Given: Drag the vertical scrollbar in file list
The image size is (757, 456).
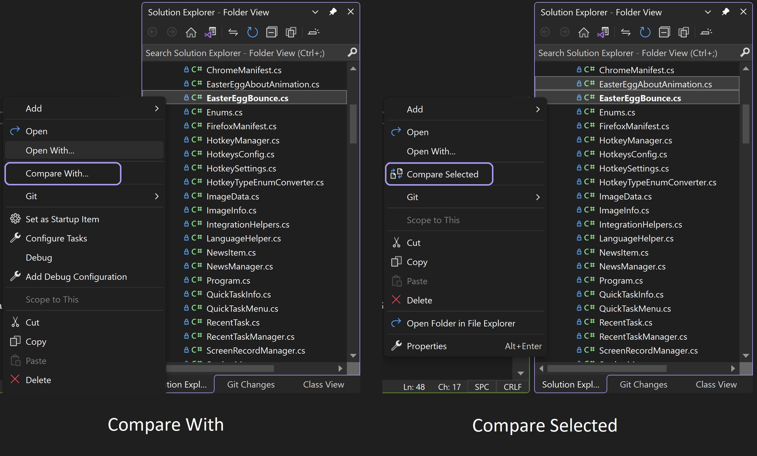Looking at the screenshot, I should pyautogui.click(x=353, y=95).
